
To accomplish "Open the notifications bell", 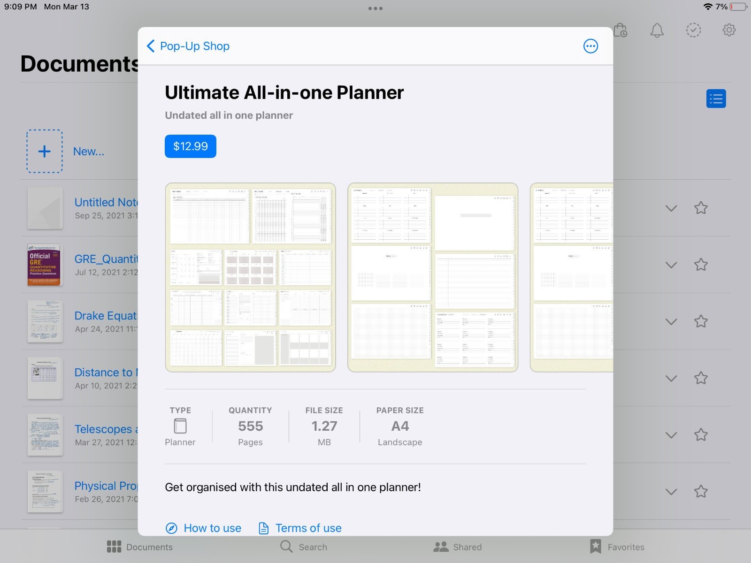I will tap(657, 30).
